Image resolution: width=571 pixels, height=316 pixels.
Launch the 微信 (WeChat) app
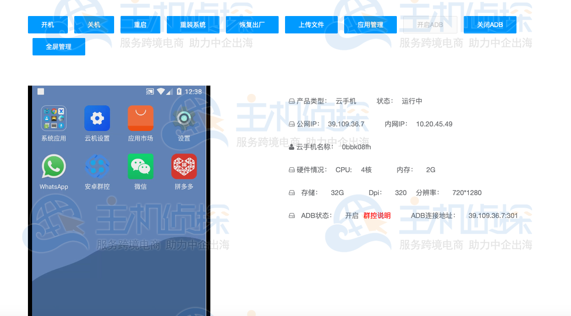[140, 166]
